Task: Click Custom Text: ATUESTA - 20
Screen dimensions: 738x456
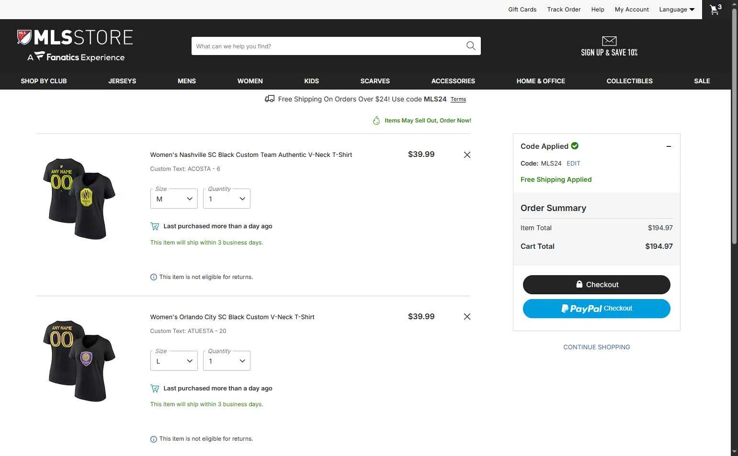Action: click(188, 331)
